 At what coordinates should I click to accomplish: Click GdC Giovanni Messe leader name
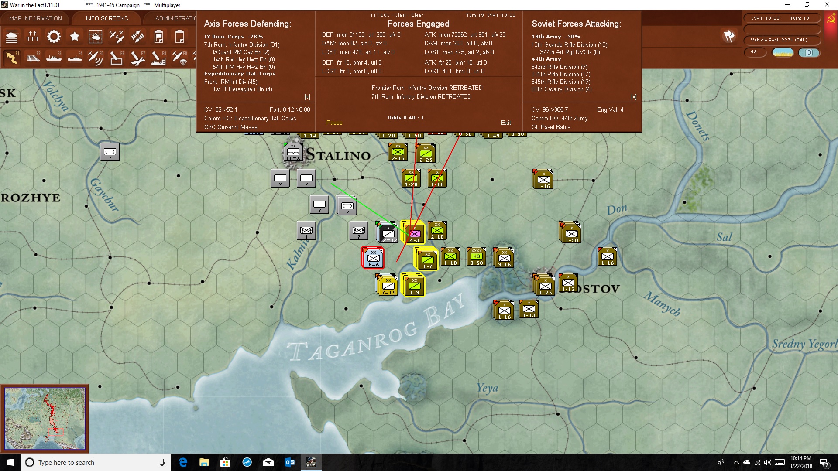click(x=231, y=127)
